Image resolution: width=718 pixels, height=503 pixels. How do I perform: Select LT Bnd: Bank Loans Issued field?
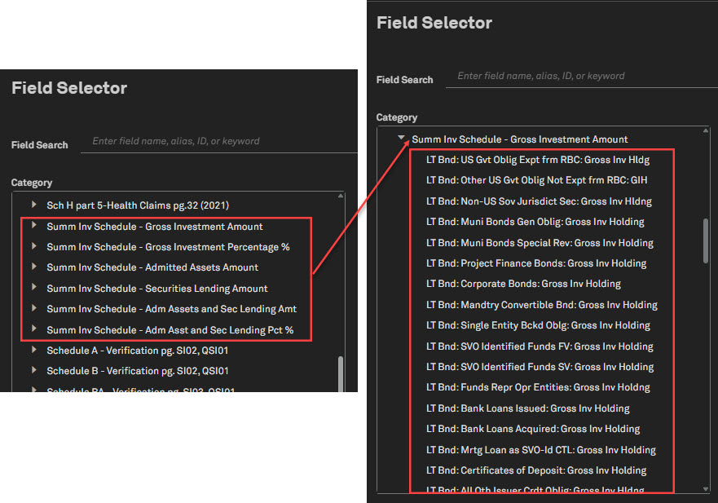[527, 408]
